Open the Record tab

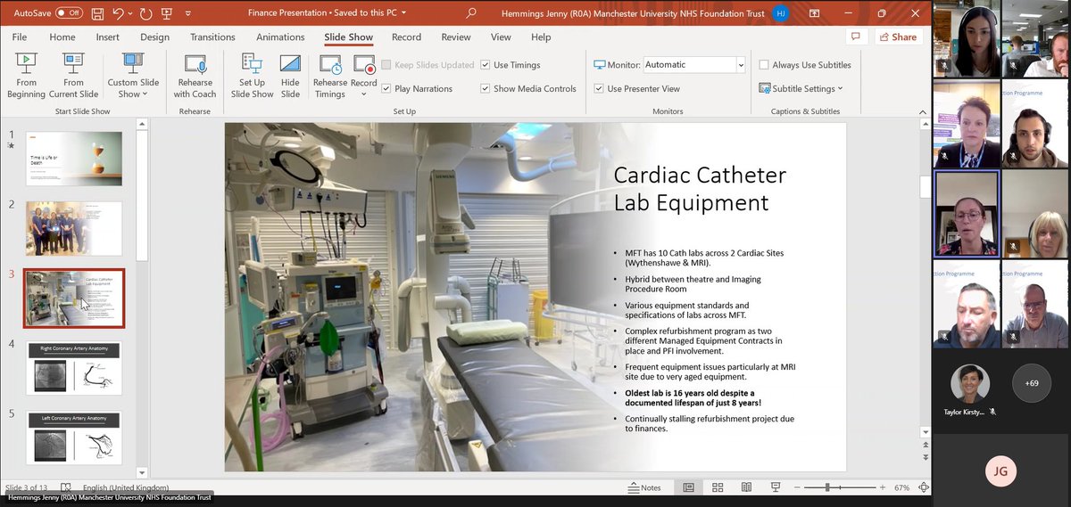point(406,37)
